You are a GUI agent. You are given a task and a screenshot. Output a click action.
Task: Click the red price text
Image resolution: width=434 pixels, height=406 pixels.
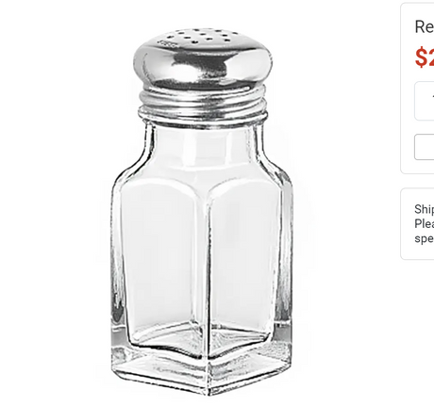pyautogui.click(x=425, y=57)
